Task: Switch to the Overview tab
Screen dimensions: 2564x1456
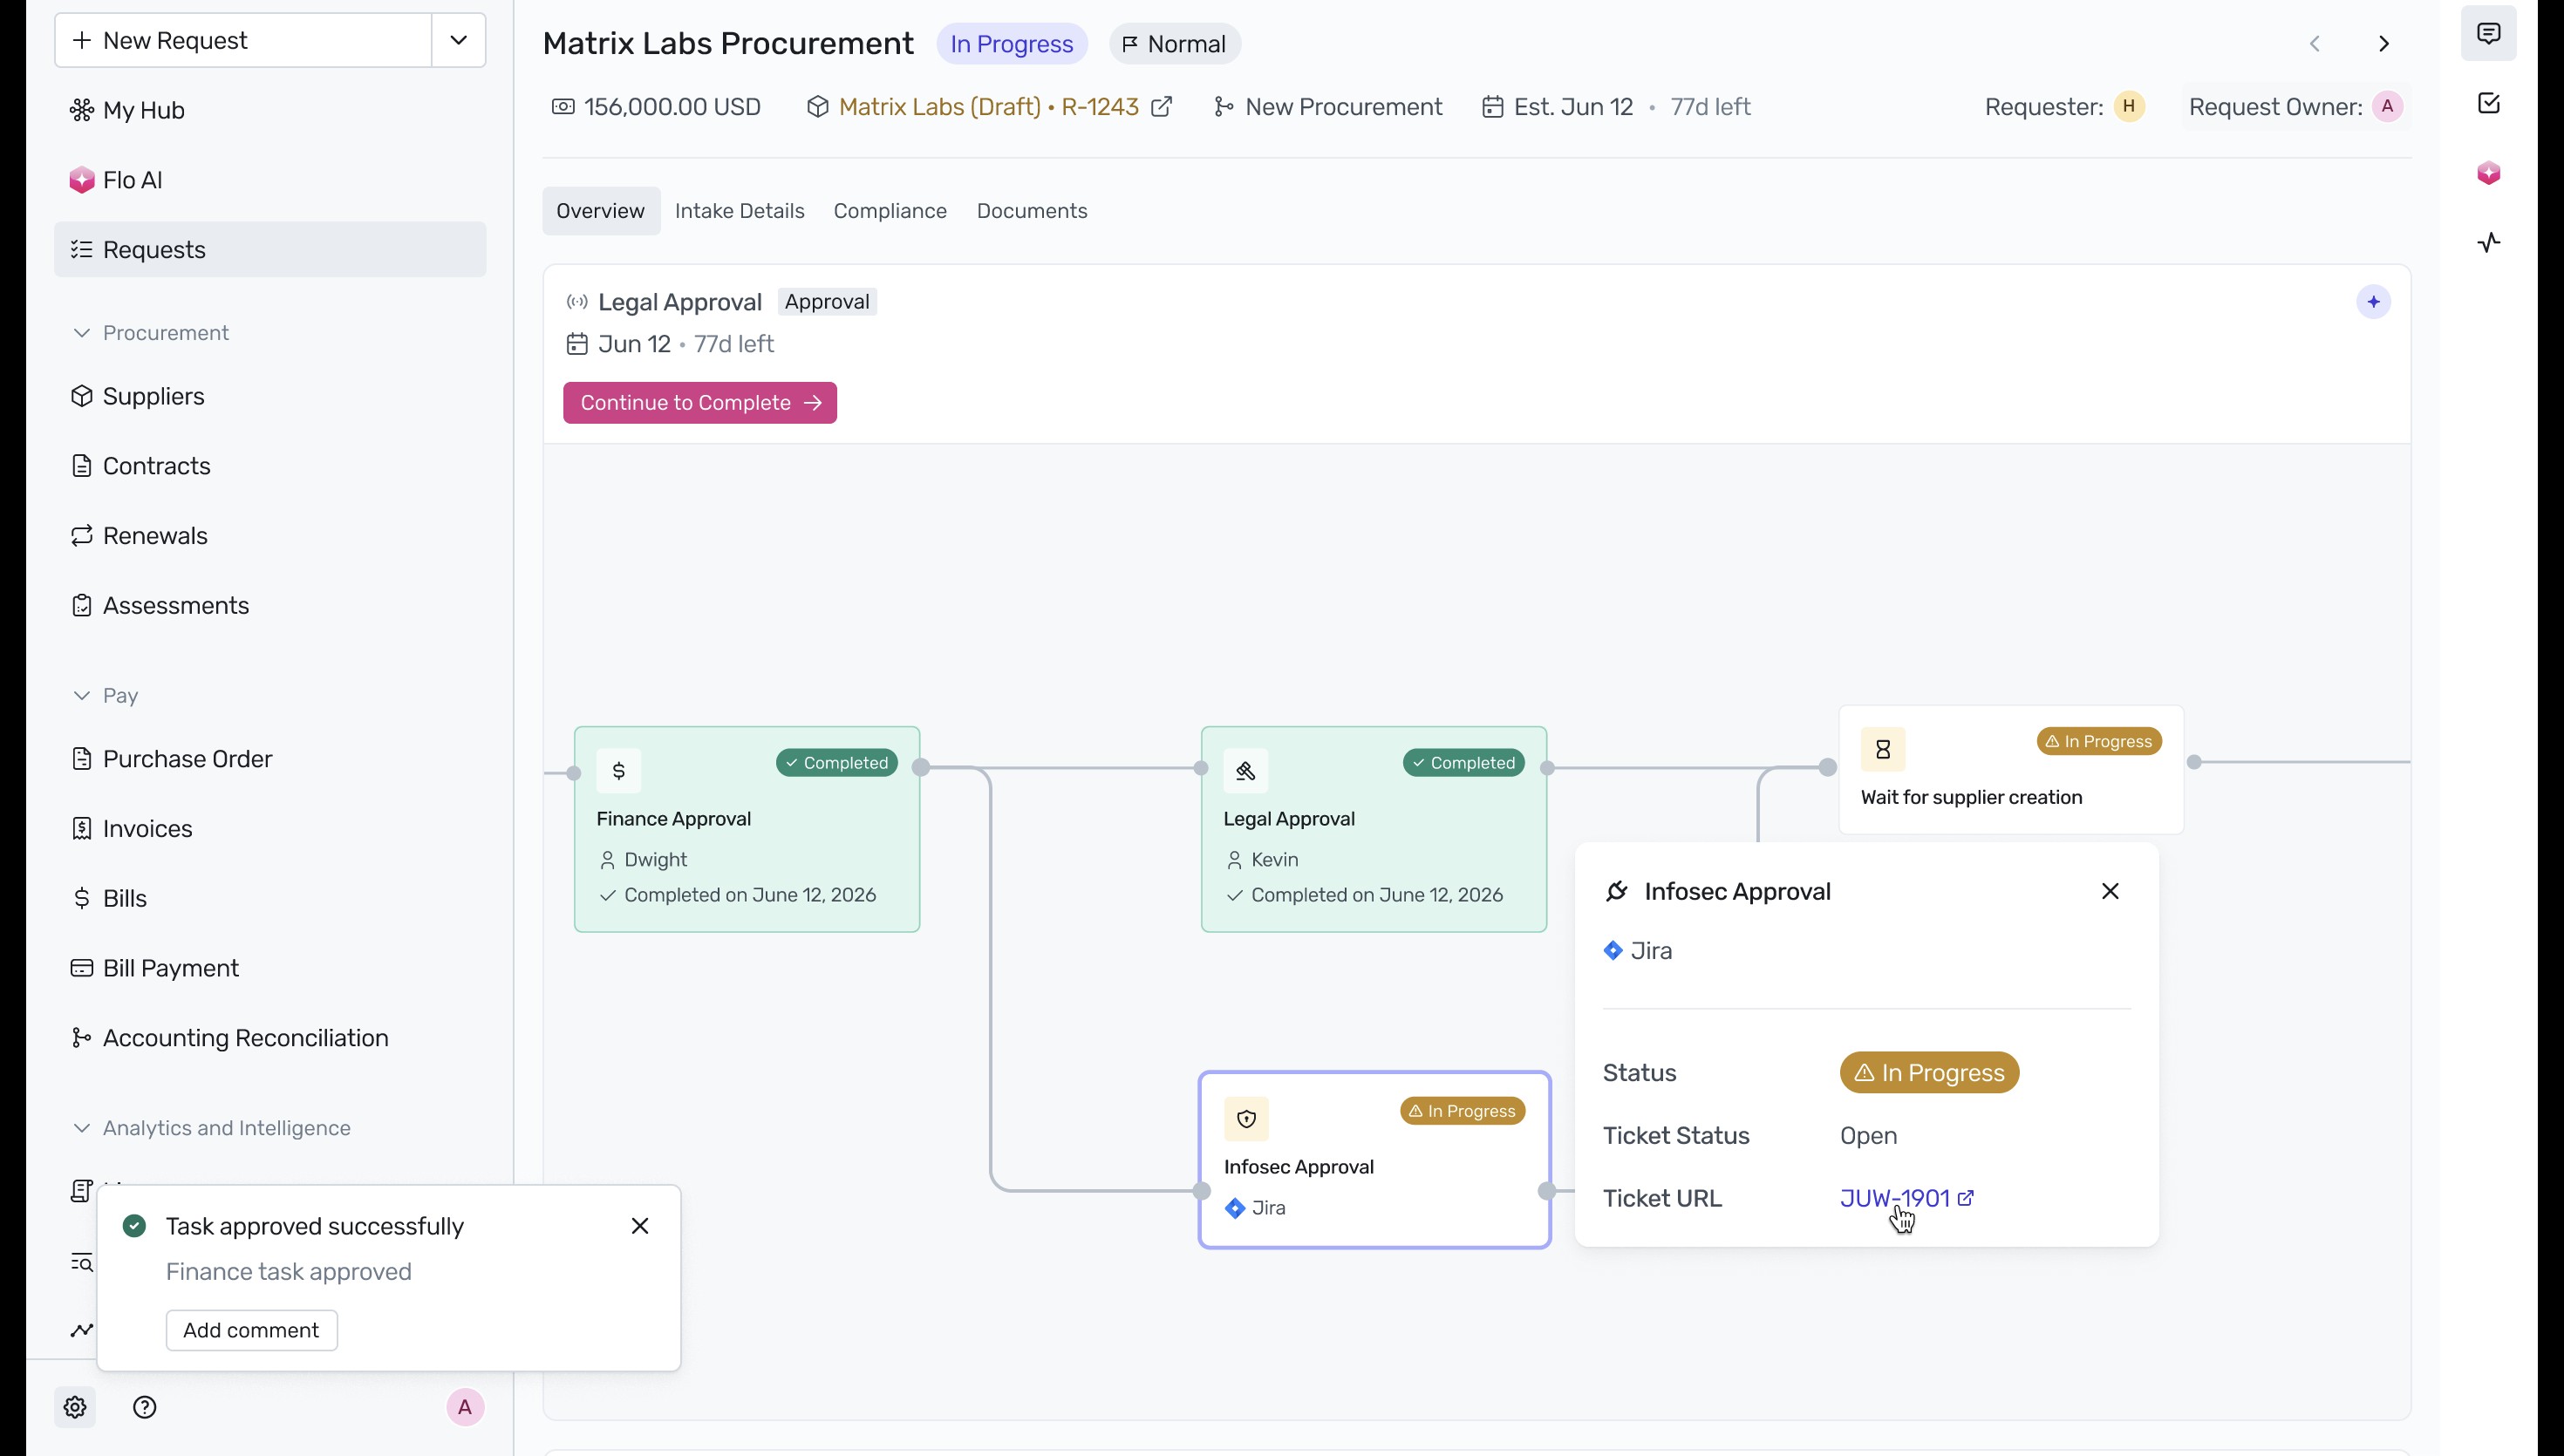Action: [601, 211]
